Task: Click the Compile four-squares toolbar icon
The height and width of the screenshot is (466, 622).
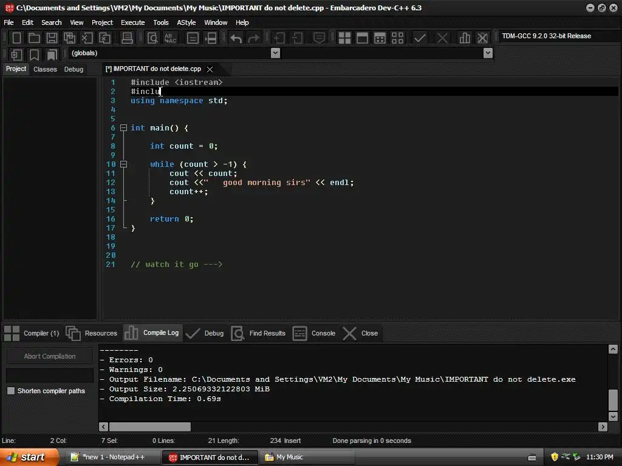Action: [x=344, y=38]
